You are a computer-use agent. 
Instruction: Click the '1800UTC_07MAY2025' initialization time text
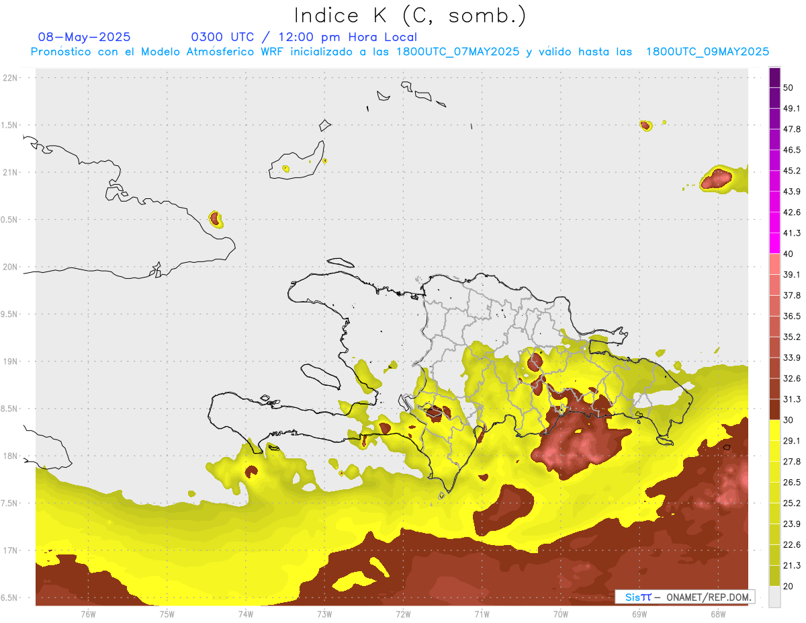pos(458,51)
